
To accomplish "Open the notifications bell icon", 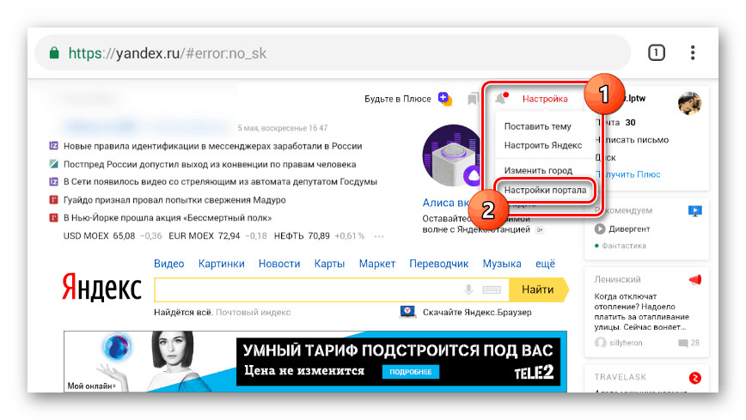I will click(x=501, y=99).
